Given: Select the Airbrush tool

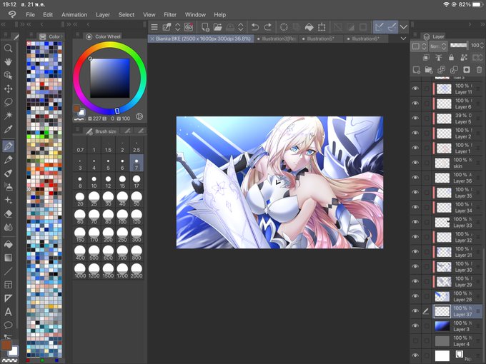Looking at the screenshot, I should tap(8, 187).
